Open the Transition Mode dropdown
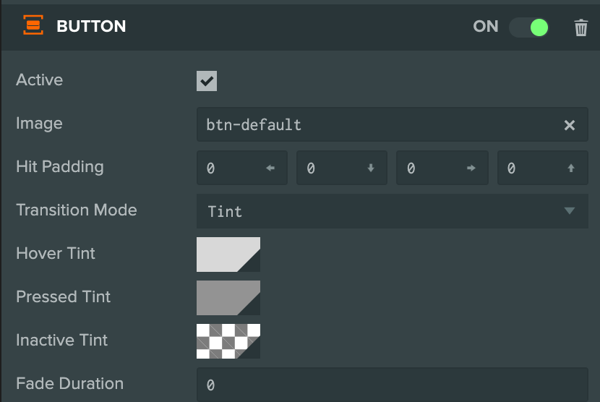 coord(393,211)
